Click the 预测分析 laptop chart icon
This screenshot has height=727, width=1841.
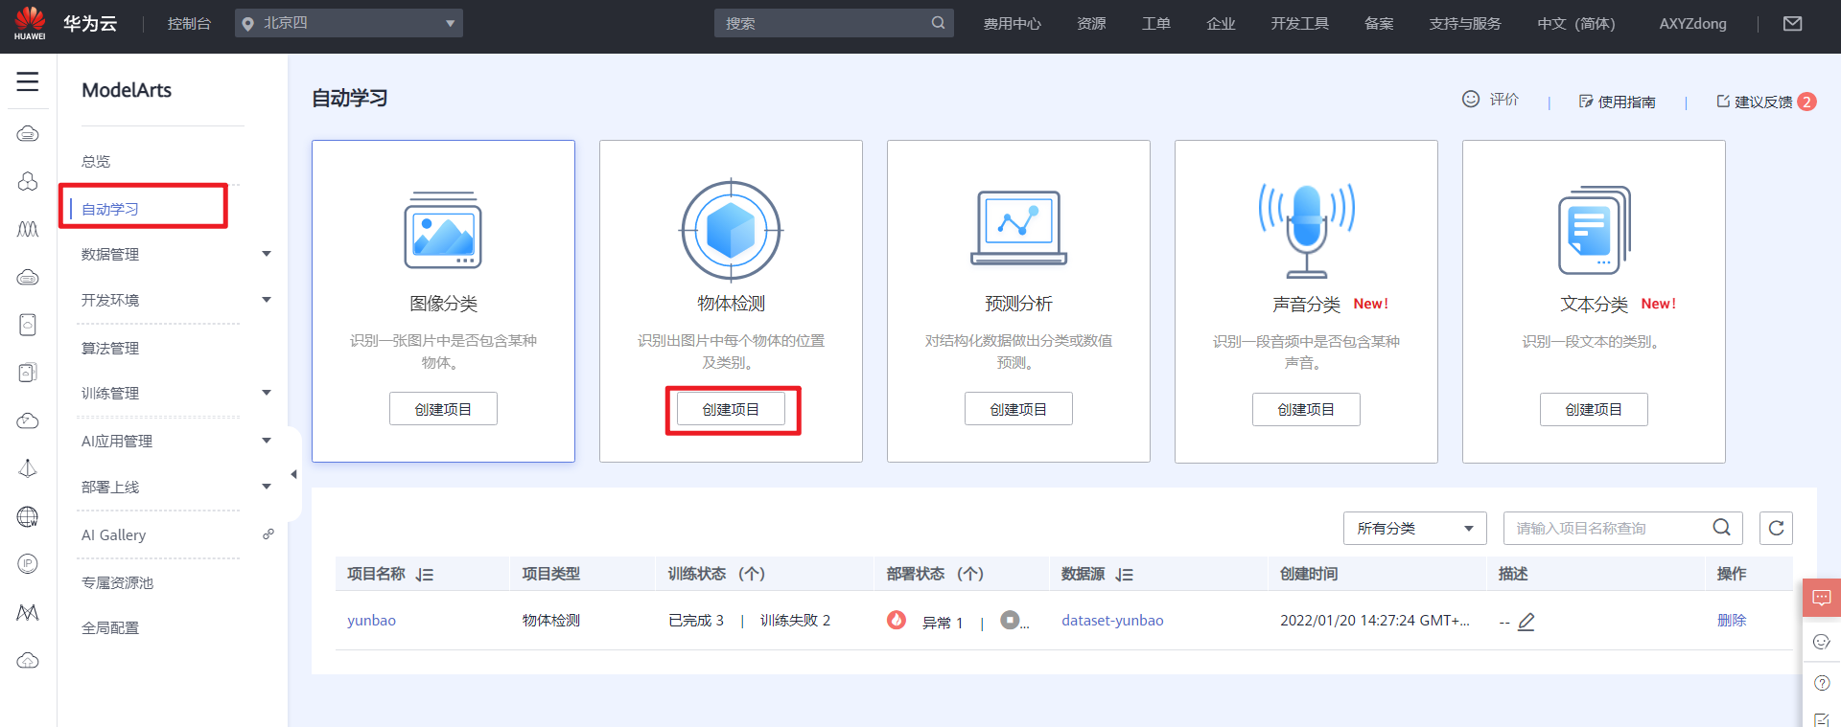(x=1018, y=228)
